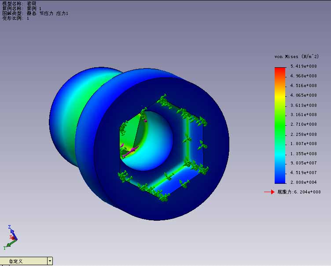
Task: Click the legend value 4.519e+007
Action: (x=304, y=172)
